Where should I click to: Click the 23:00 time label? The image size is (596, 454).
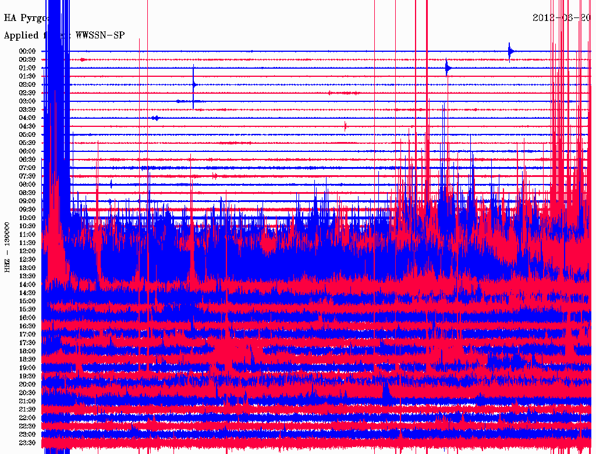coord(27,434)
